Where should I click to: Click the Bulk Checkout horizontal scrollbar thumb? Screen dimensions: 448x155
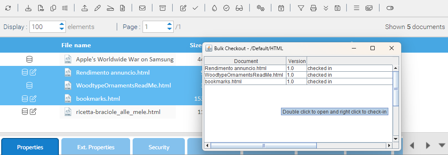(x=264, y=145)
